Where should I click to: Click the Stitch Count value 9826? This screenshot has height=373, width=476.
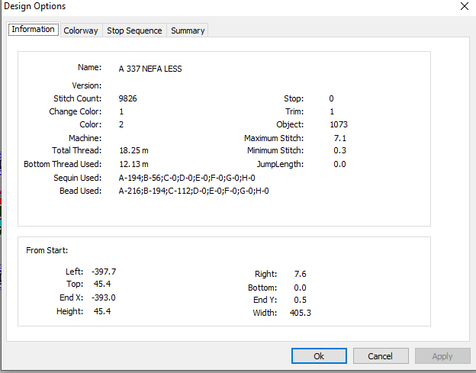[x=128, y=98]
